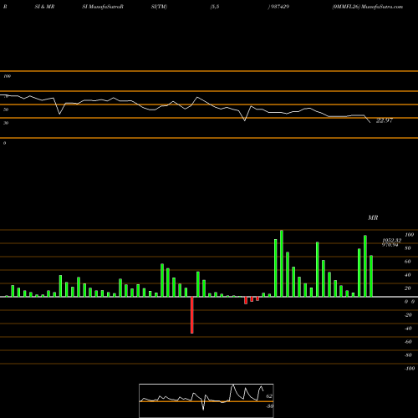418x418 pixels.
Task: Click the MR axis label -60
Action: click(x=408, y=342)
